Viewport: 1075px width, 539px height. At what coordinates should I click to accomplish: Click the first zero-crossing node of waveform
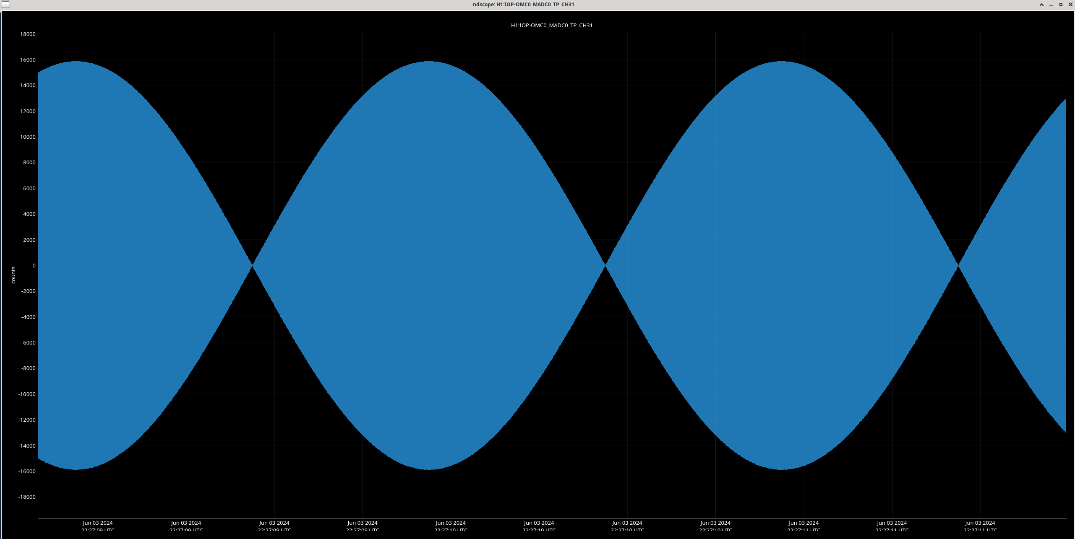(252, 265)
